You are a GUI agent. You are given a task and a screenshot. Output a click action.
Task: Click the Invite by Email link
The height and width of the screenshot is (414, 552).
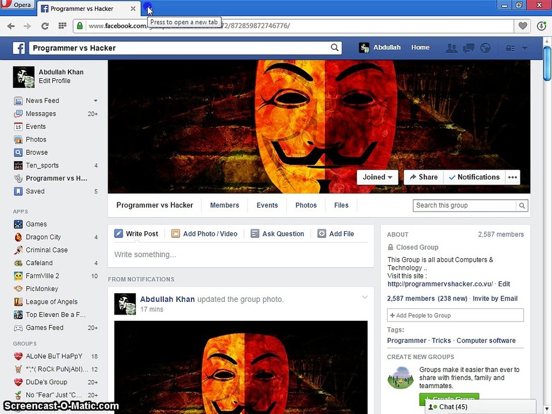495,298
